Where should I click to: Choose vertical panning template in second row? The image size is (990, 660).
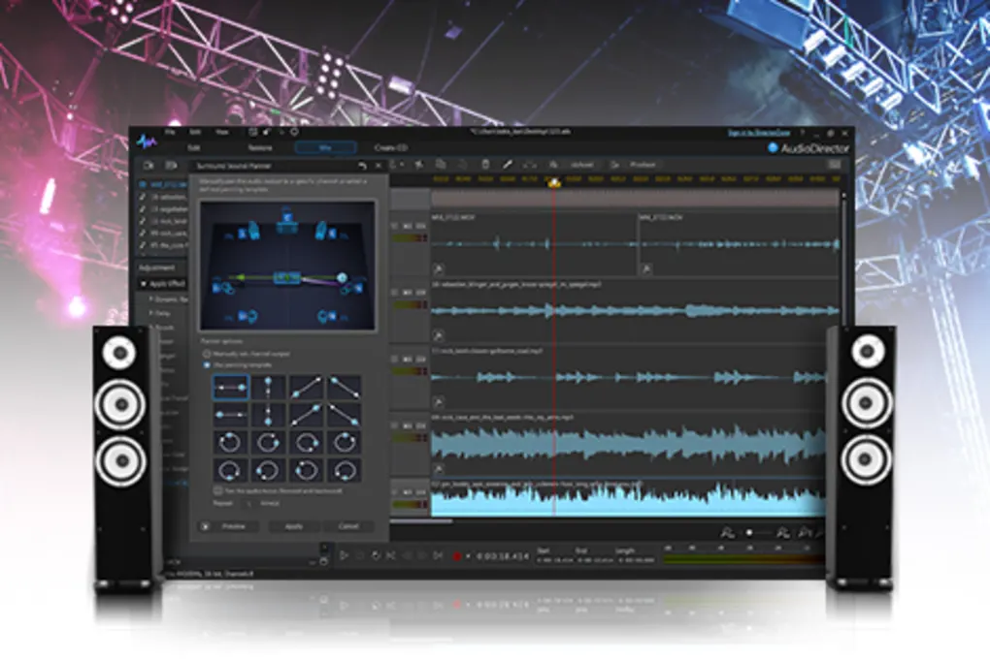click(268, 415)
